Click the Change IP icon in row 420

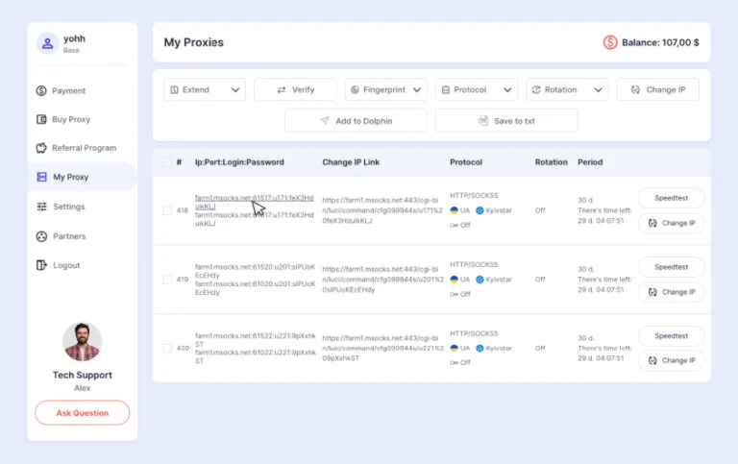[652, 360]
